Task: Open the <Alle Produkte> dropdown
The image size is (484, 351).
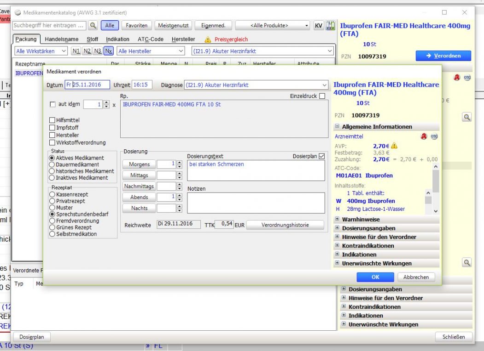Action: (x=307, y=26)
